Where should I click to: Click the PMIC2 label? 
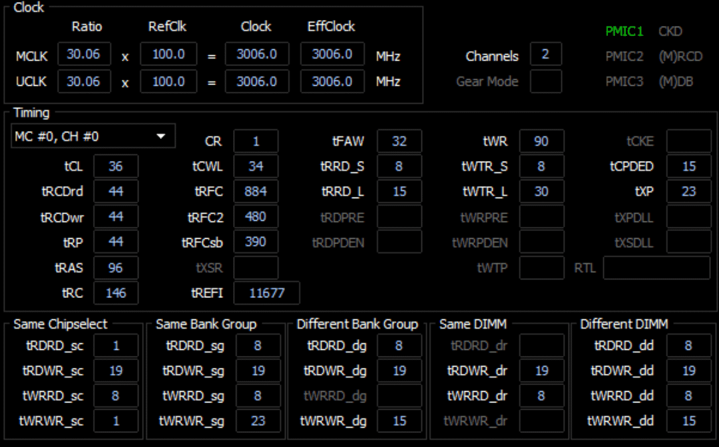[x=624, y=57]
